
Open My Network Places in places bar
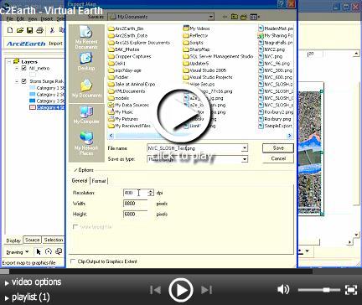click(86, 143)
